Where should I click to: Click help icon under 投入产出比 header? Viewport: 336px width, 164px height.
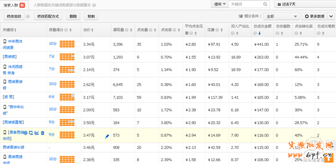[x=233, y=33]
